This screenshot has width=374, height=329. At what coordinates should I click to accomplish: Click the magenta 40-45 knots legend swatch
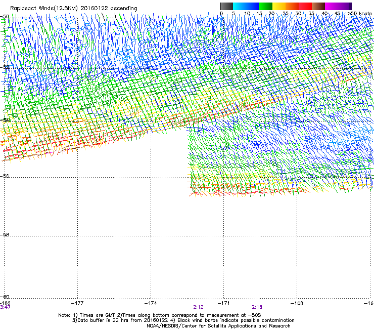click(332, 6)
